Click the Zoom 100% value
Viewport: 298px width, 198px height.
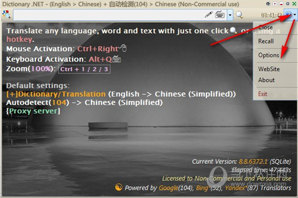pos(41,68)
